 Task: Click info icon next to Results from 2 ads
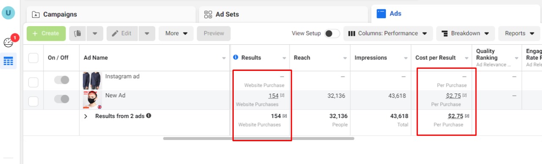click(x=149, y=116)
